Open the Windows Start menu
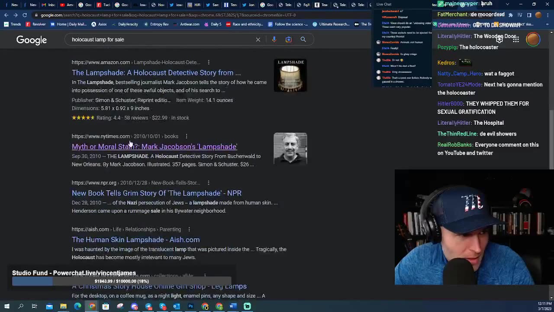 (6, 306)
